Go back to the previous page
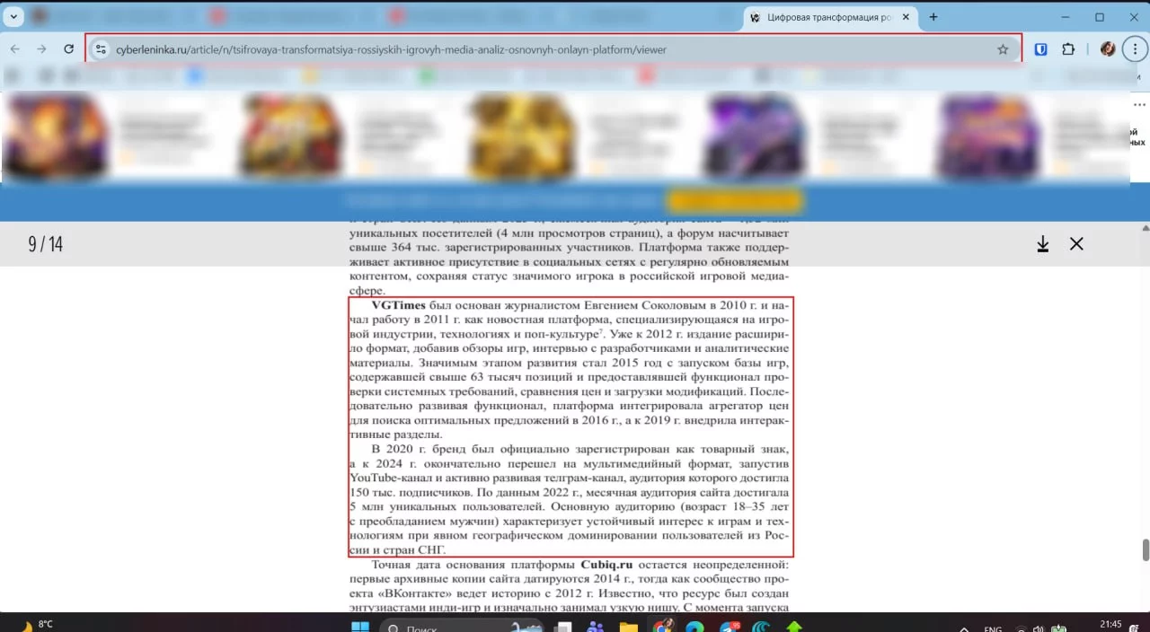 click(14, 49)
